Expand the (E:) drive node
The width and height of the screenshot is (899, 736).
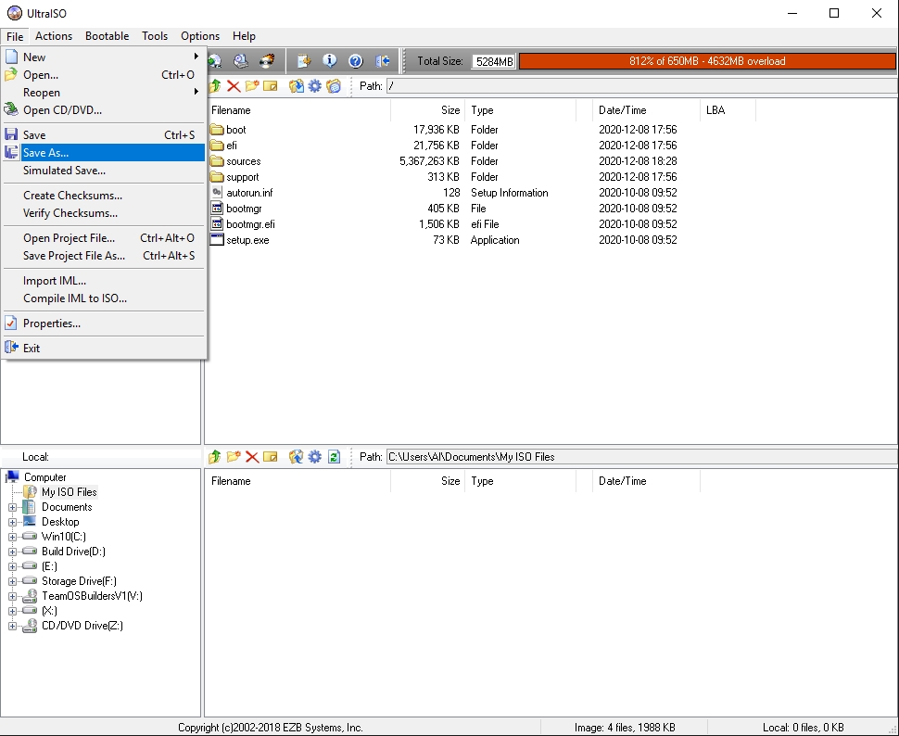coord(12,566)
